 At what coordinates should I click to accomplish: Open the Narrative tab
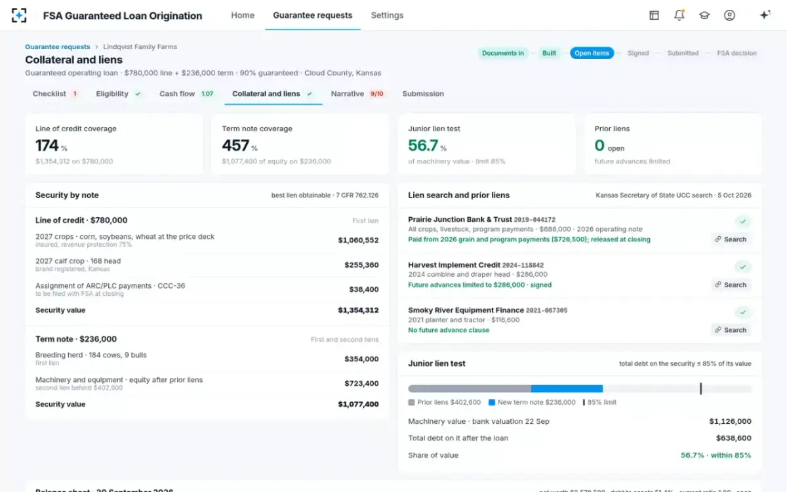tap(357, 94)
